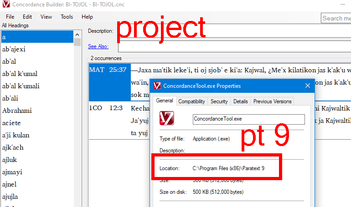This screenshot has width=351, height=207.
Task: Open the File menu
Action: (10, 17)
